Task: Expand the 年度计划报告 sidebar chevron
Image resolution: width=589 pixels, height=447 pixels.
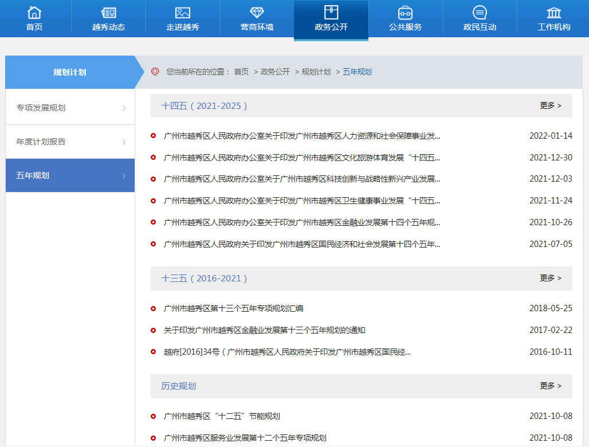Action: tap(124, 142)
